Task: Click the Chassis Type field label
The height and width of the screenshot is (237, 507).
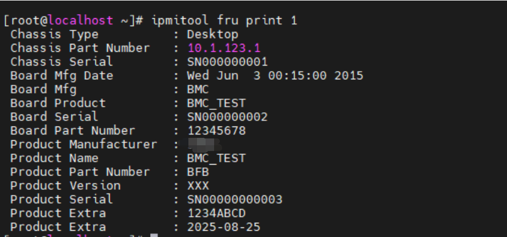Action: point(54,34)
